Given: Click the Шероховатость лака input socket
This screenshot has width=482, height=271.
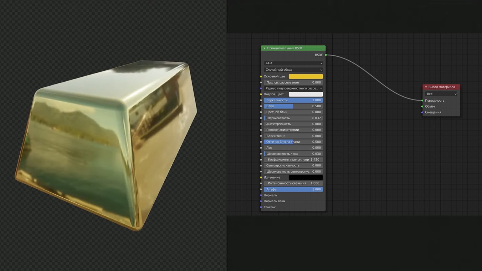Looking at the screenshot, I should click(x=261, y=154).
